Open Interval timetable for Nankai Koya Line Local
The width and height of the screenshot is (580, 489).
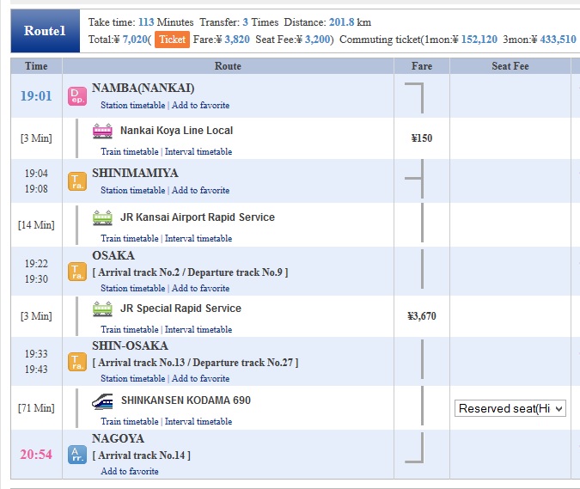tap(198, 151)
